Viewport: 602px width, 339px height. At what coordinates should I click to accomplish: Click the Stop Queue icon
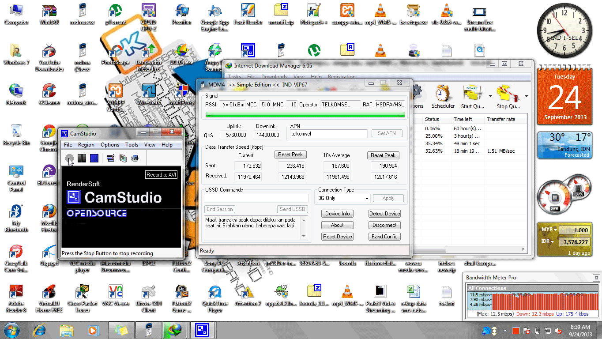(x=508, y=98)
